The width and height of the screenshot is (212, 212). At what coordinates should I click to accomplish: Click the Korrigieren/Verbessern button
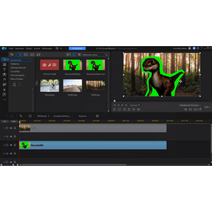click(62, 116)
